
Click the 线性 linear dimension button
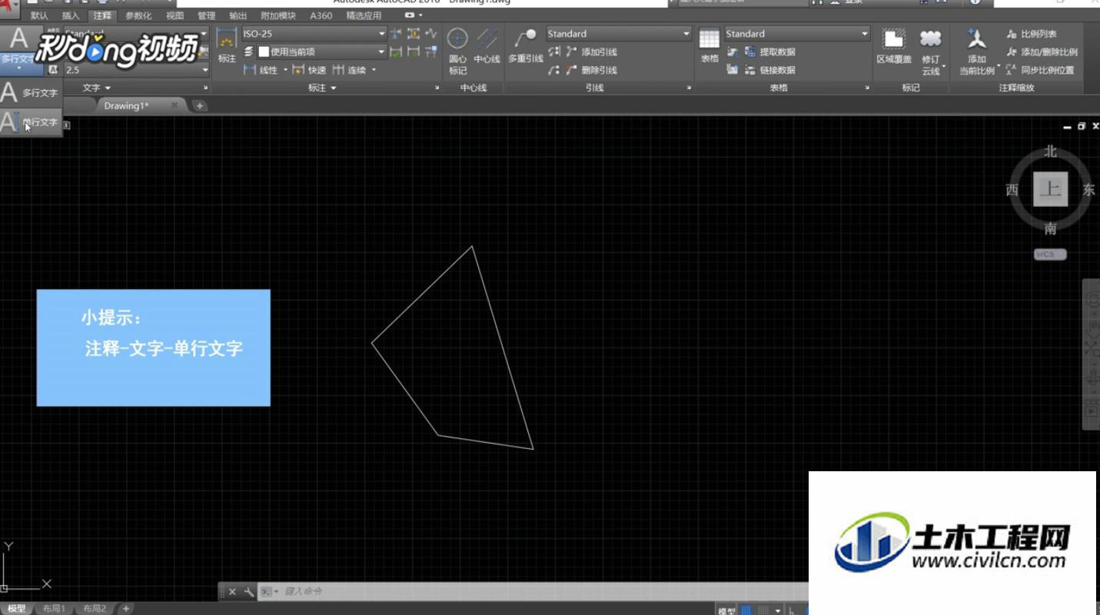[260, 70]
